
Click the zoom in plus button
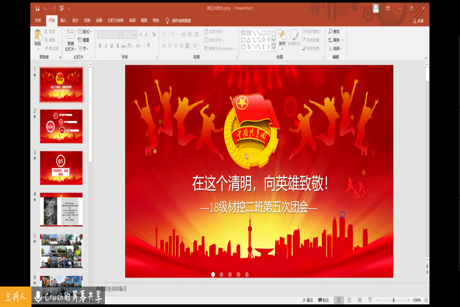pyautogui.click(x=408, y=300)
